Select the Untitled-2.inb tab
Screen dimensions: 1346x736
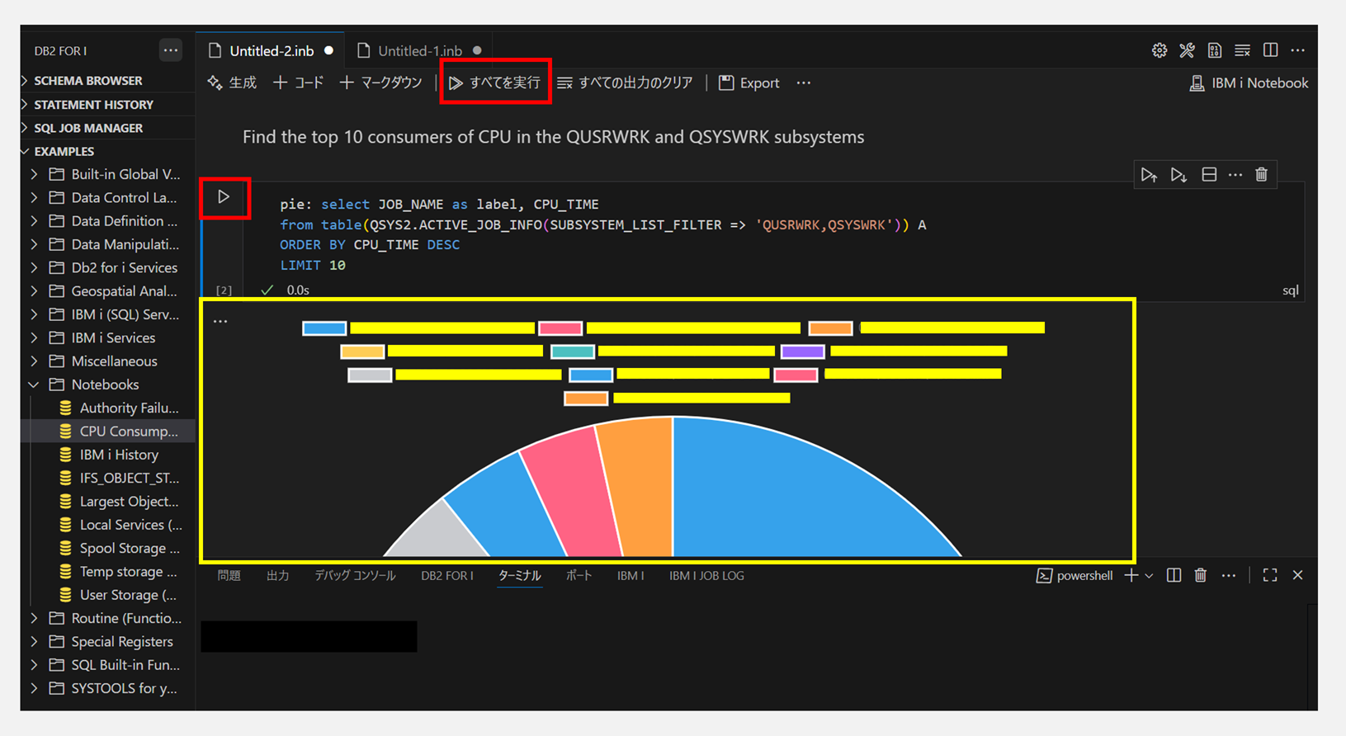click(272, 51)
